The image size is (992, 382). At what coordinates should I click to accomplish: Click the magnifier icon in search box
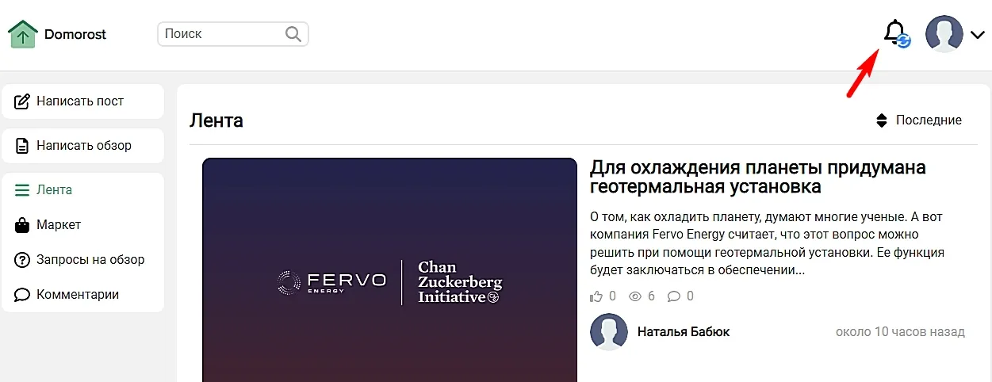(293, 34)
